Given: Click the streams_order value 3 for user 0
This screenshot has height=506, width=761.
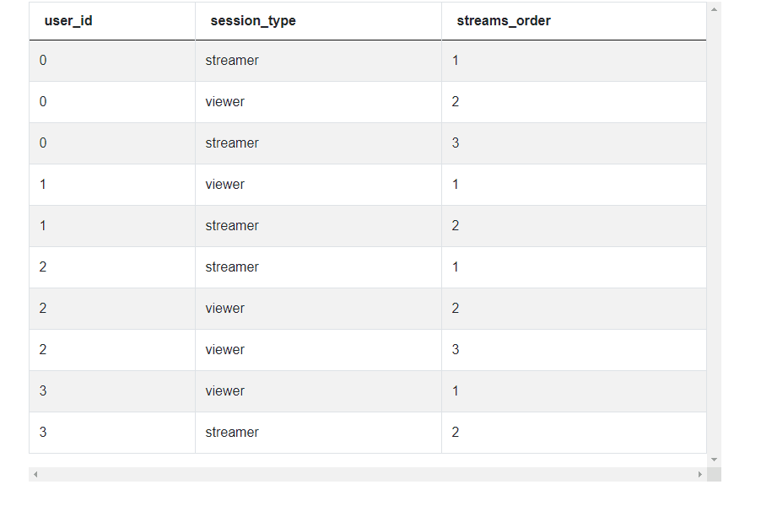Looking at the screenshot, I should (456, 143).
